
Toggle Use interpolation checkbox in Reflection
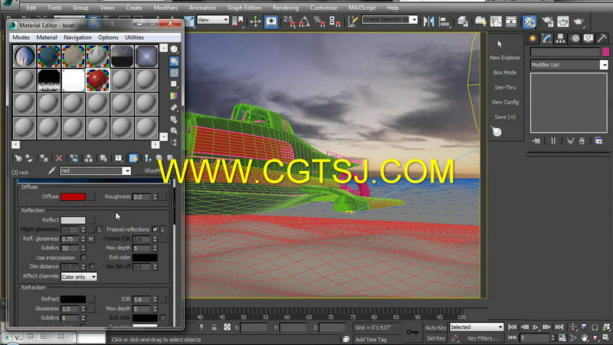point(84,258)
